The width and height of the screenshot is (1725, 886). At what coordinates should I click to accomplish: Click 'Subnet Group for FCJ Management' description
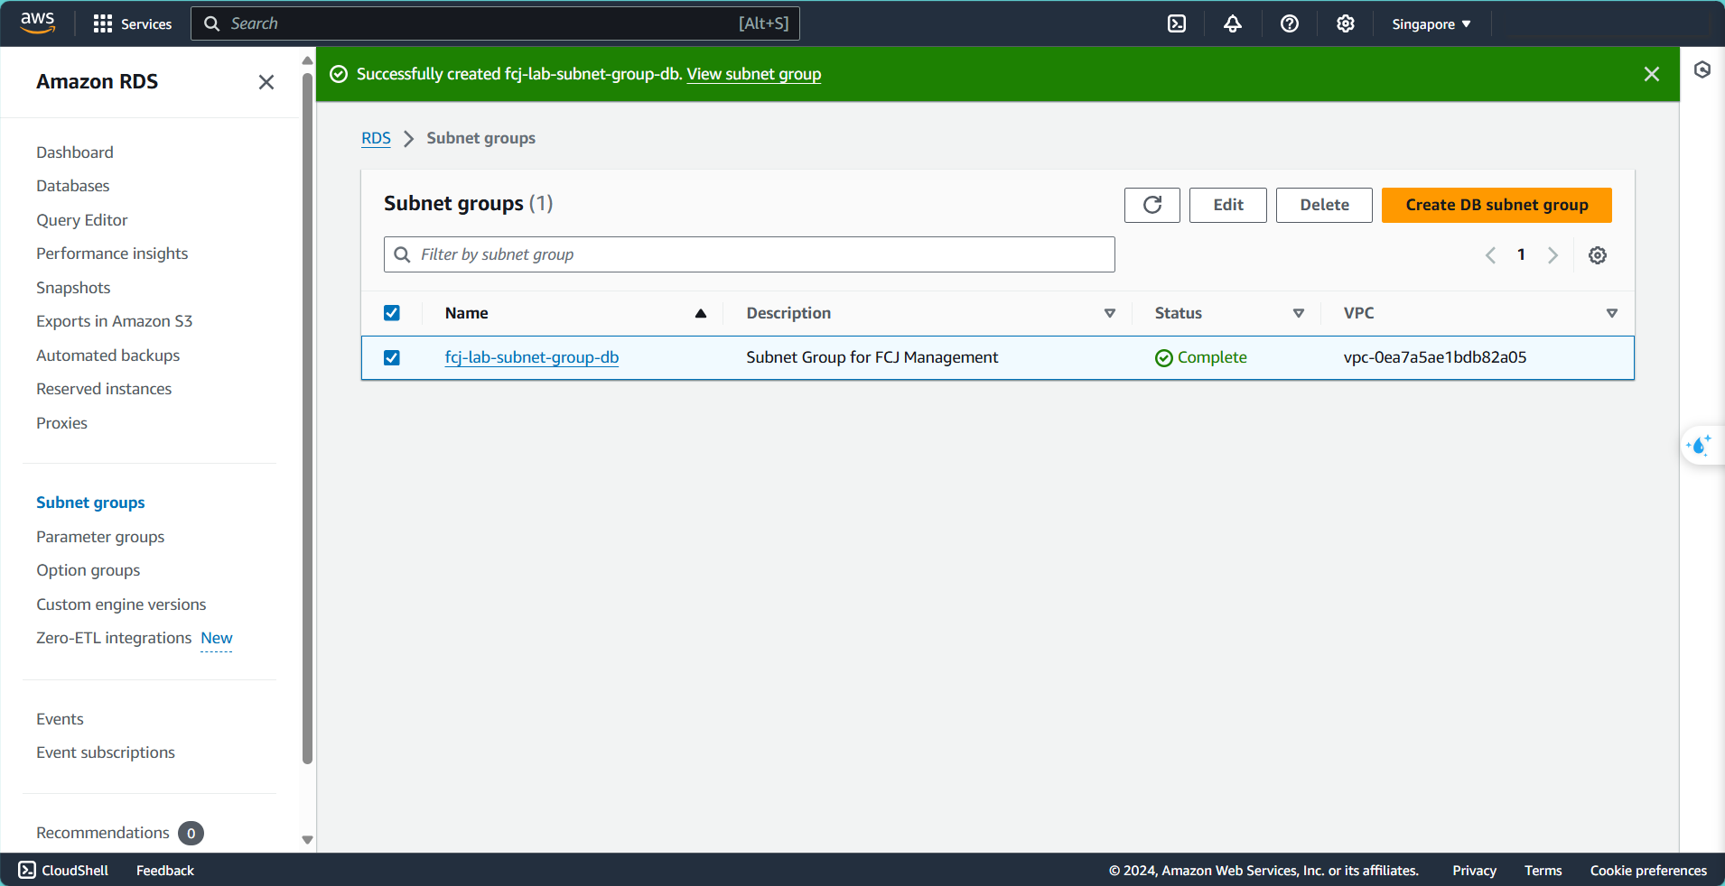[x=872, y=357]
